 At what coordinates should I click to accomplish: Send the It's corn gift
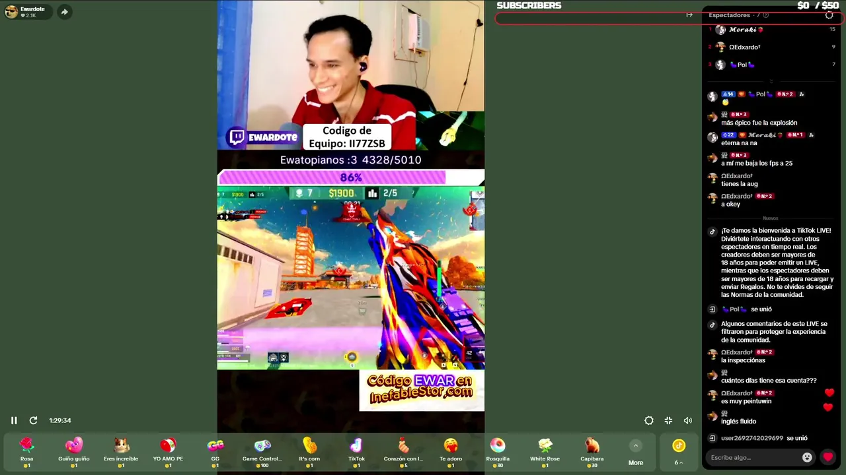tap(309, 452)
